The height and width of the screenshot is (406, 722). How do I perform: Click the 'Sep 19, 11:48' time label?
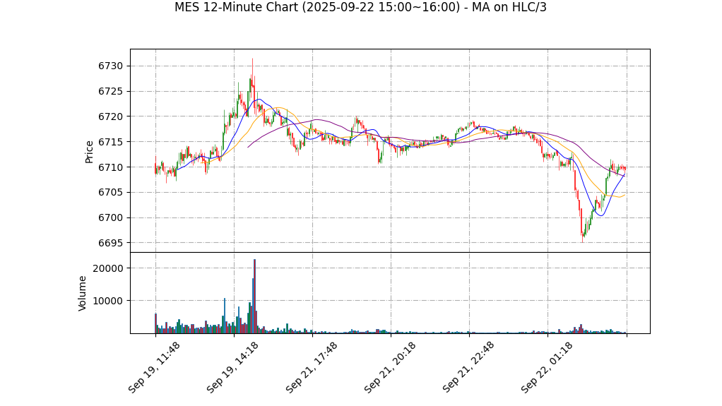(154, 367)
